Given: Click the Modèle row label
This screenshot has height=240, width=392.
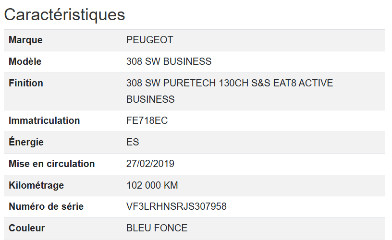Looking at the screenshot, I should click(x=25, y=61).
